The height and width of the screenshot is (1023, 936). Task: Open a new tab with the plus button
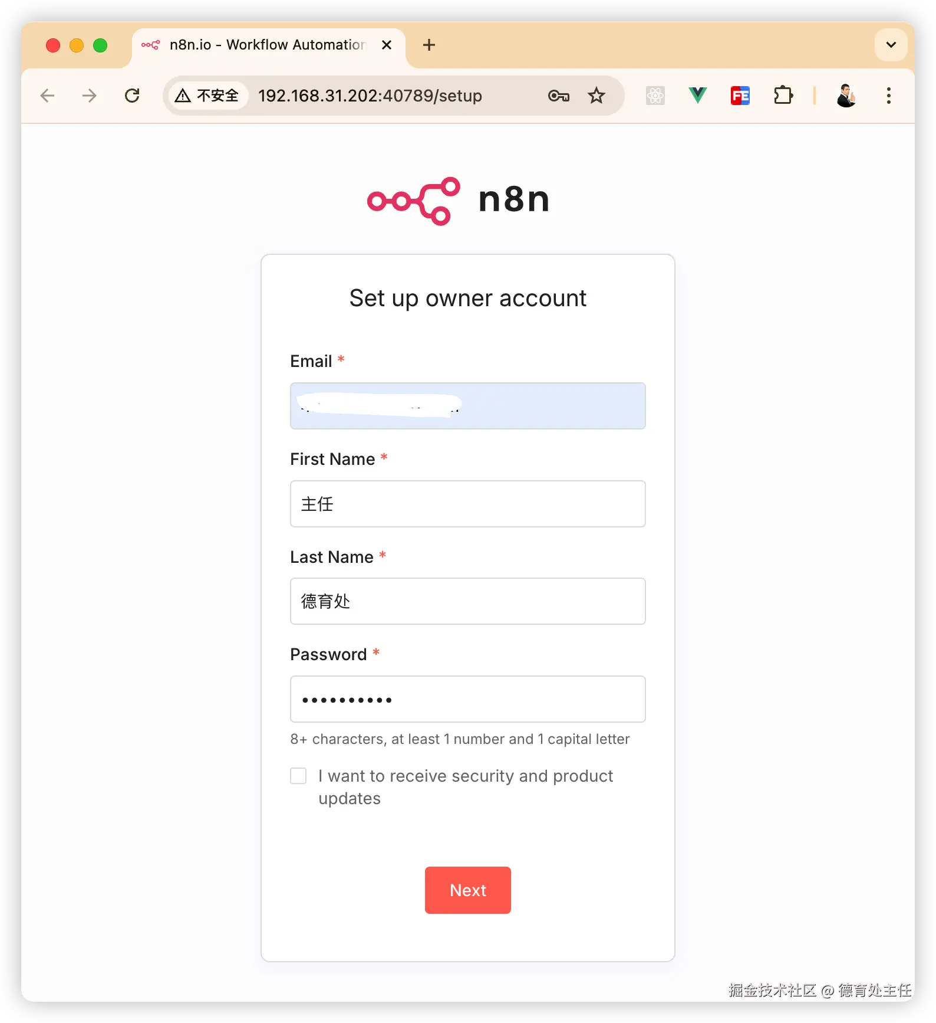tap(429, 45)
